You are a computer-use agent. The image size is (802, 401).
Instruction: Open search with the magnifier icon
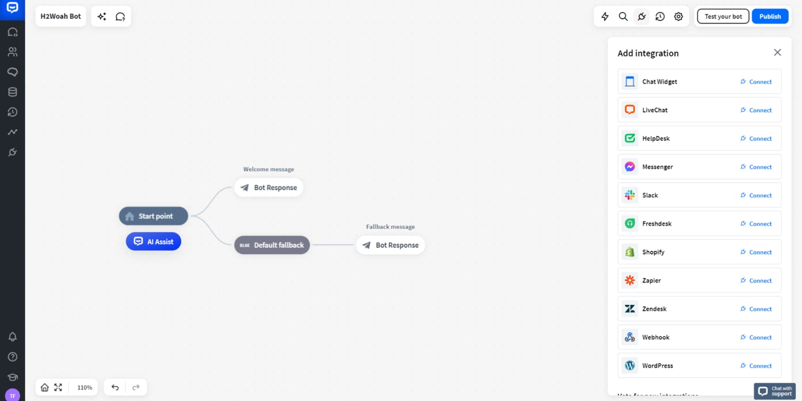(x=623, y=16)
